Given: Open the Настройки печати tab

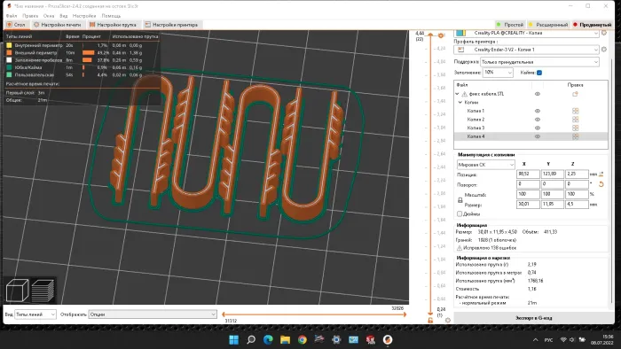Looking at the screenshot, I should pos(58,25).
